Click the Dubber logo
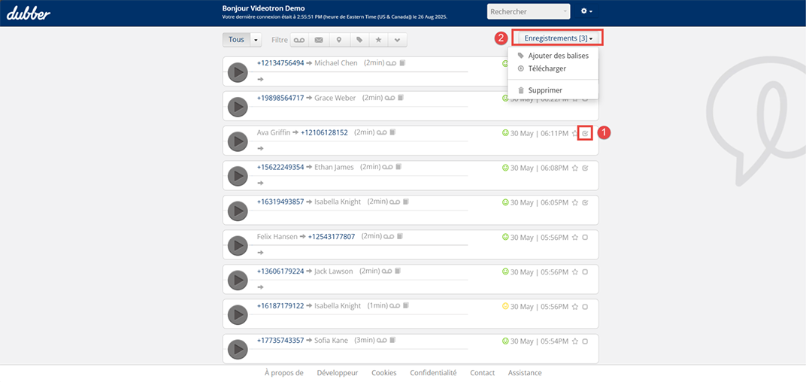This screenshot has height=382, width=806. click(x=29, y=13)
